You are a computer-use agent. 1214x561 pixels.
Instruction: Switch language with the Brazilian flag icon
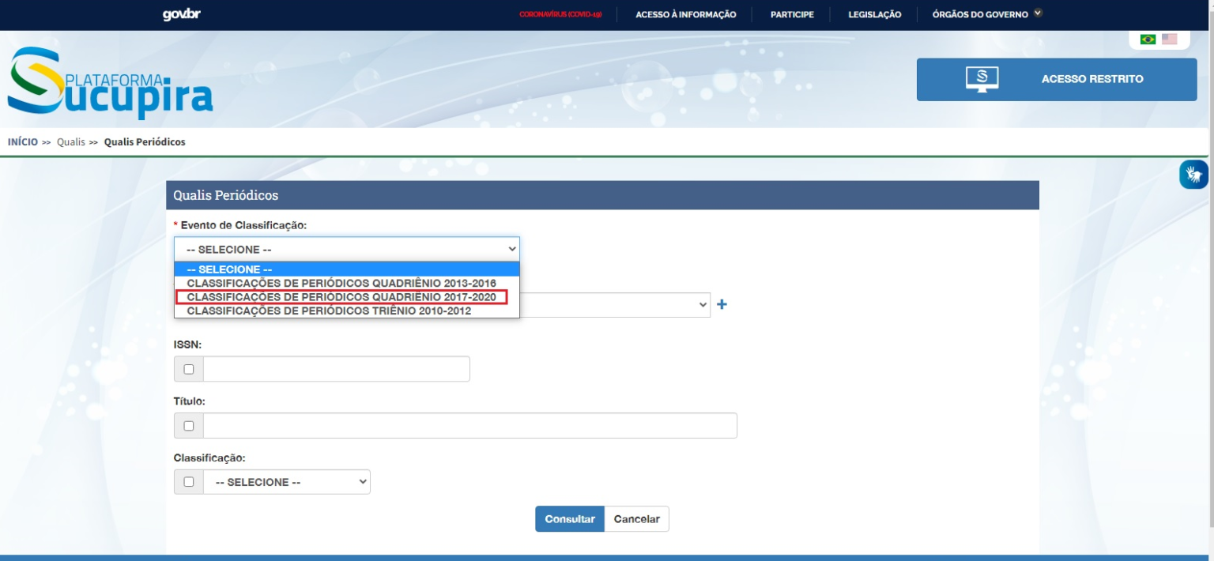1148,39
